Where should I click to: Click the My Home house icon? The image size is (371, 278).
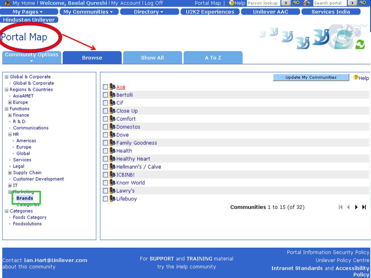pyautogui.click(x=8, y=3)
